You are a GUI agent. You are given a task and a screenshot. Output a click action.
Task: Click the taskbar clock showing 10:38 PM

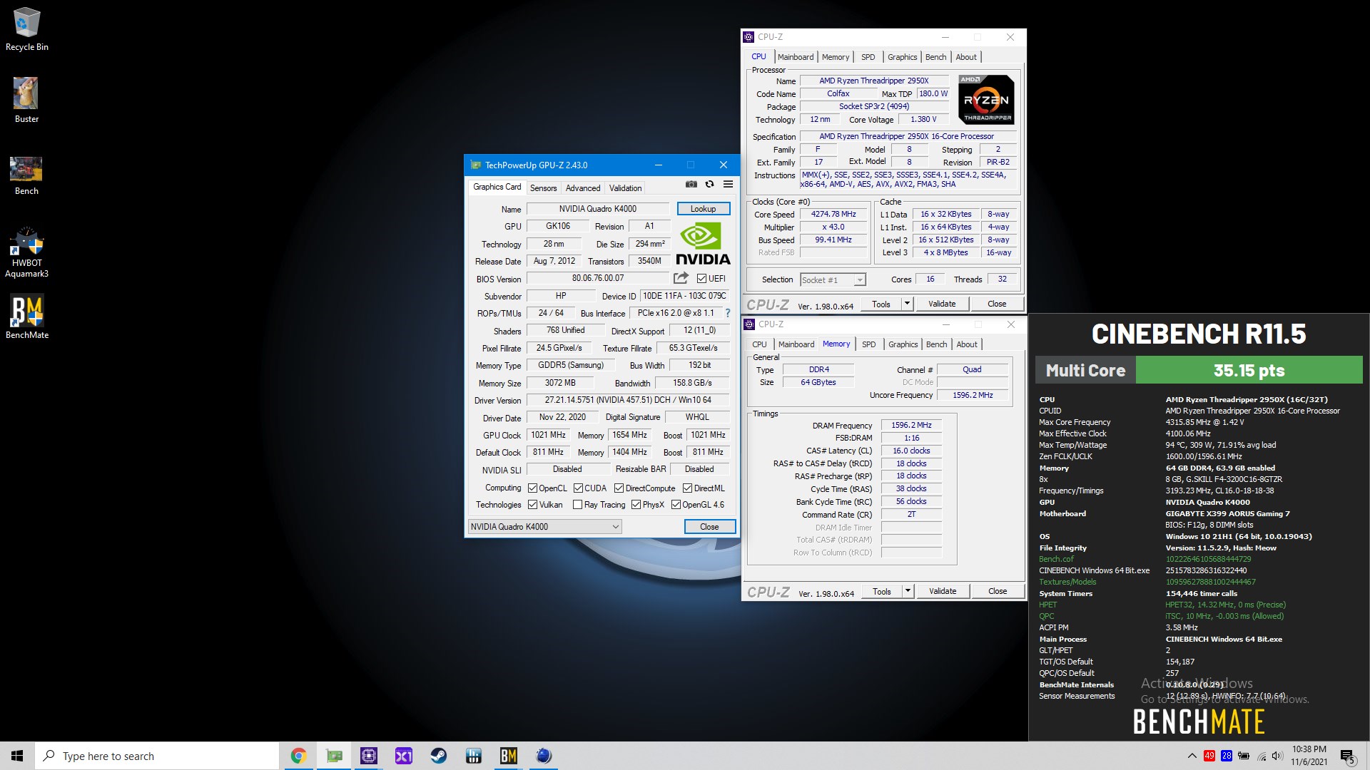point(1309,756)
